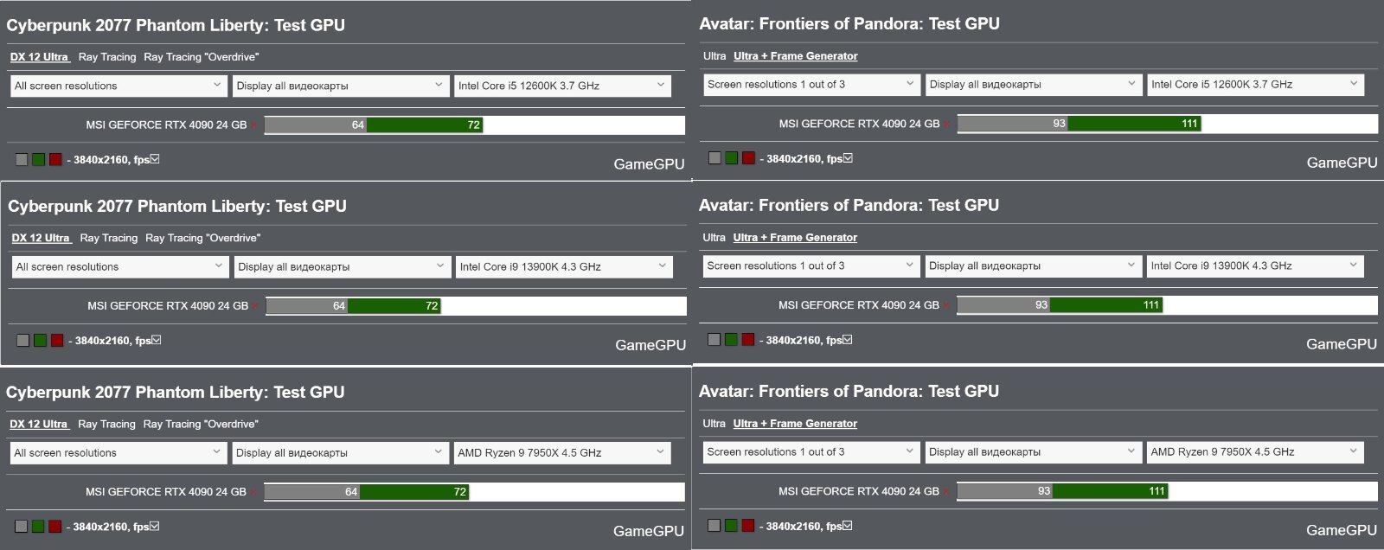1384x550 pixels.
Task: Click grey 64 fps bar in Cyberpunk i9 panel
Action: (x=307, y=306)
